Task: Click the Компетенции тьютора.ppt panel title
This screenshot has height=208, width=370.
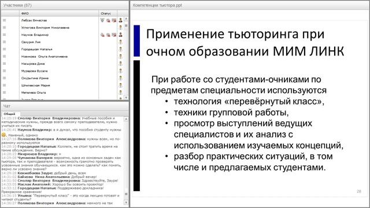Action: [x=157, y=5]
